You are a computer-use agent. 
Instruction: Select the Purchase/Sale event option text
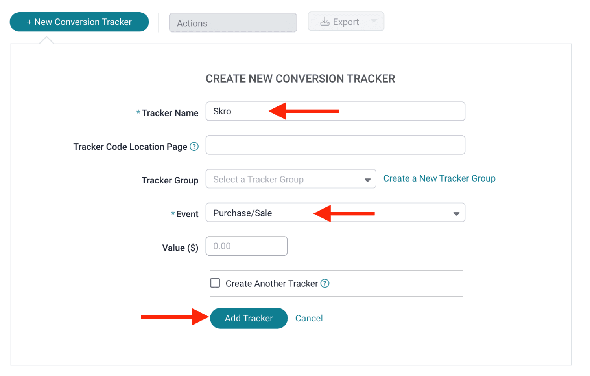click(243, 213)
